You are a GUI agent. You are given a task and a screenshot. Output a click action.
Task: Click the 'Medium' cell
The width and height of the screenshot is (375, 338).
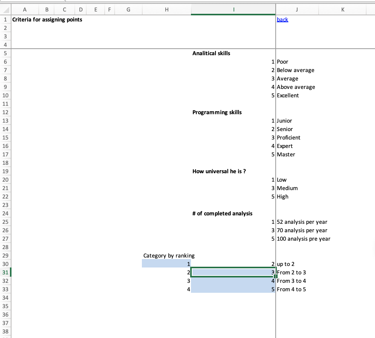tap(287, 189)
